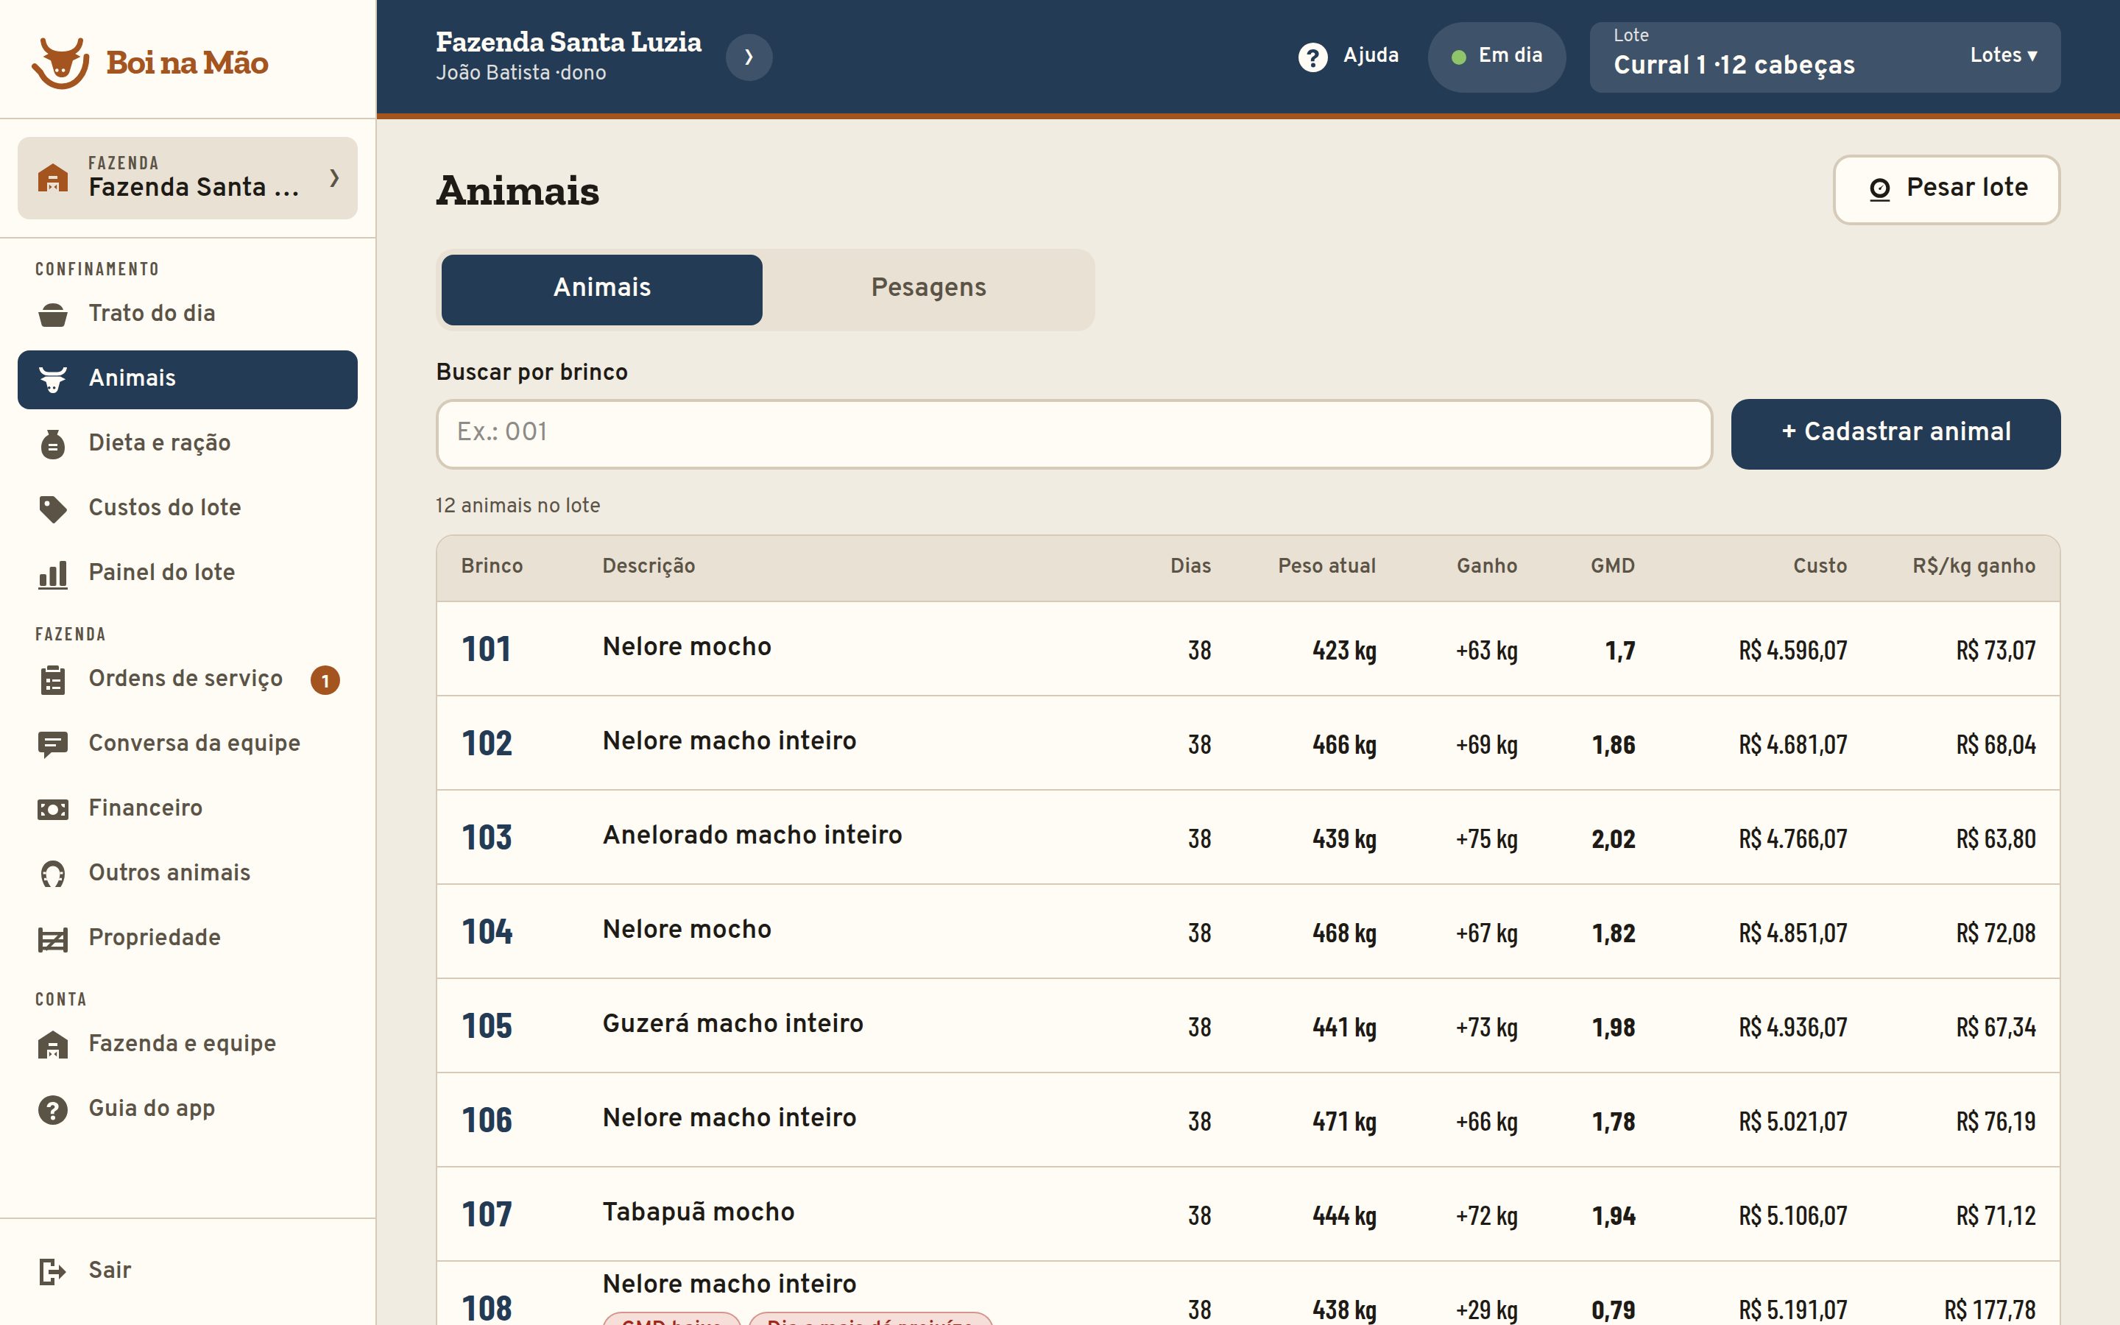Screen dimensions: 2120x1325
Task: Click the Em dia status pill
Action: 1497,57
